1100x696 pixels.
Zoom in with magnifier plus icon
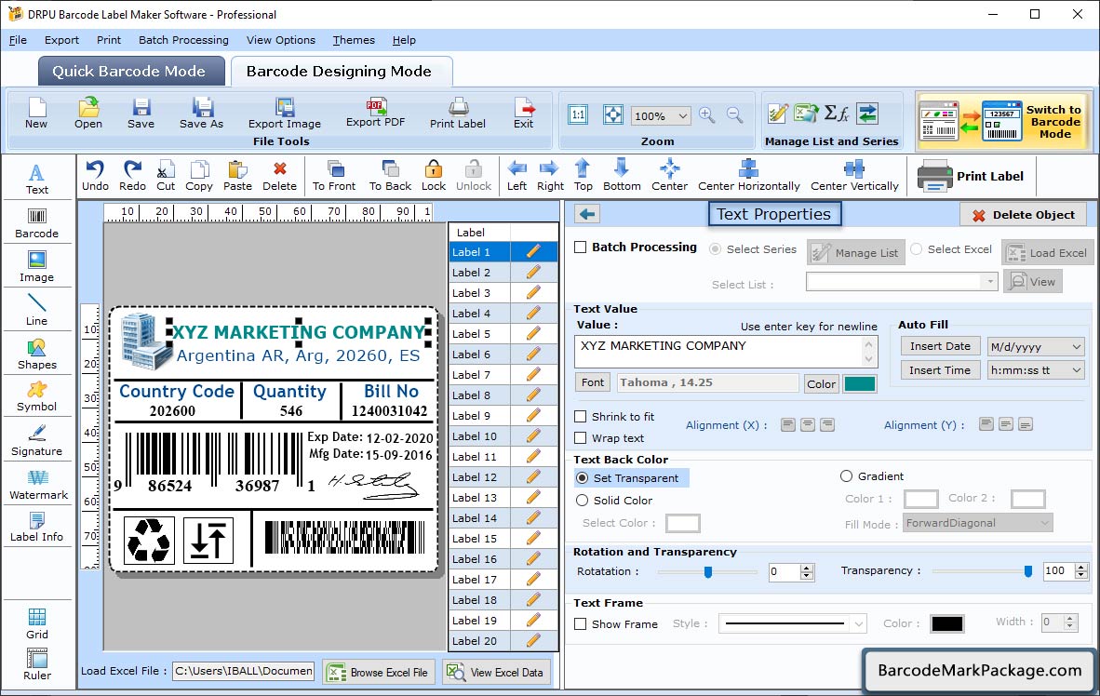tap(707, 115)
